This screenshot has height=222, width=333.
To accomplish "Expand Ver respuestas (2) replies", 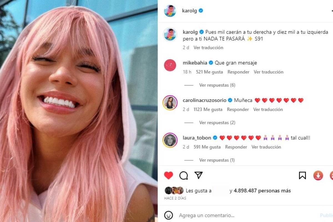I will click(x=217, y=123).
